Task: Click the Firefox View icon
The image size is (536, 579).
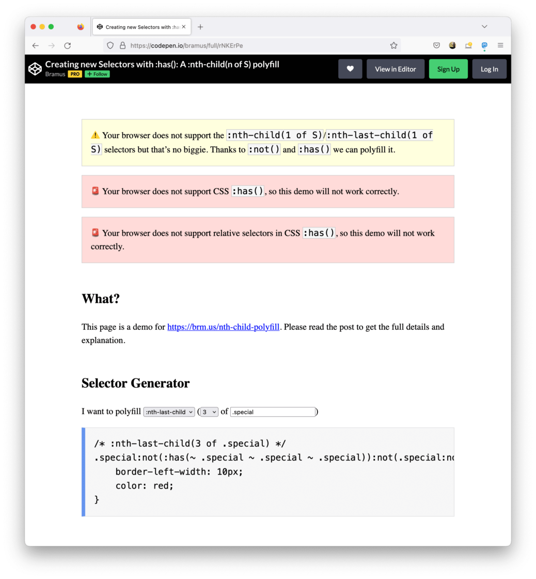Action: [x=81, y=27]
